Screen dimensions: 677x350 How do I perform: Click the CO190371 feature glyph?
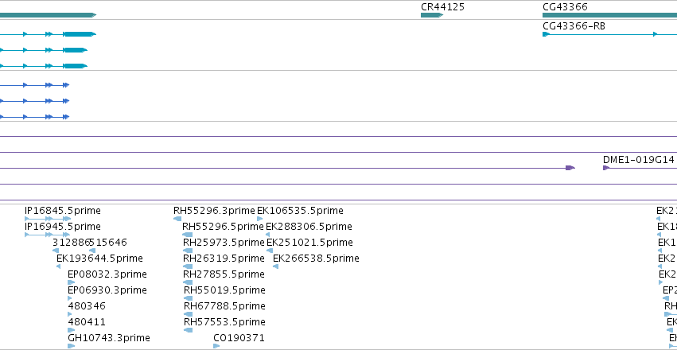pos(216,346)
